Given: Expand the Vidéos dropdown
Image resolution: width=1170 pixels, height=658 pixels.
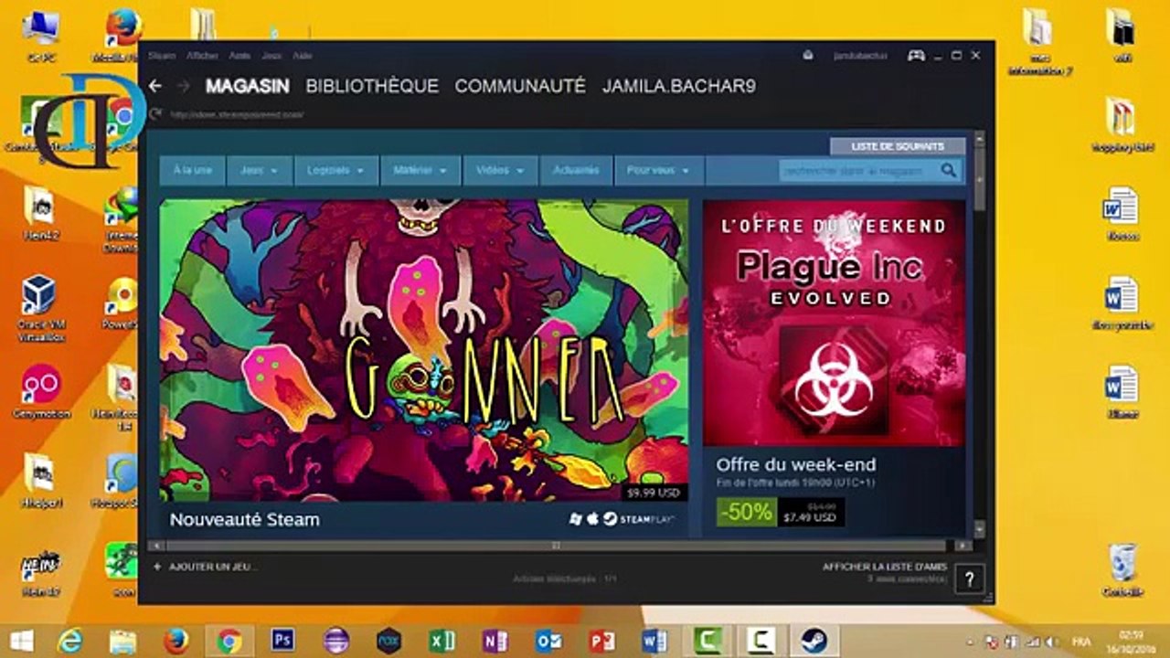Looking at the screenshot, I should click(500, 170).
